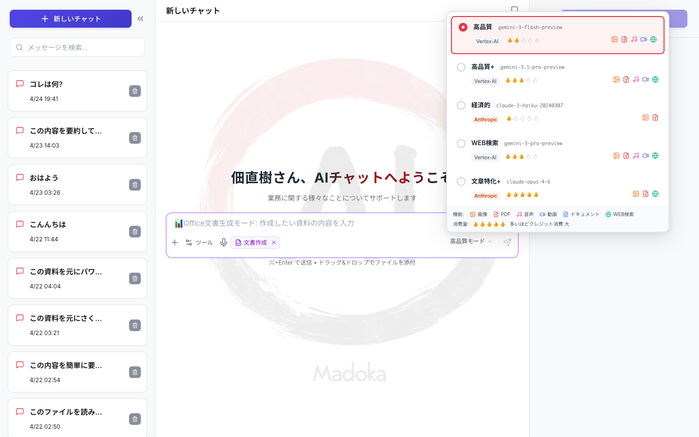The height and width of the screenshot is (437, 699).
Task: Collapse the sidebar with double chevron icon
Action: [140, 18]
